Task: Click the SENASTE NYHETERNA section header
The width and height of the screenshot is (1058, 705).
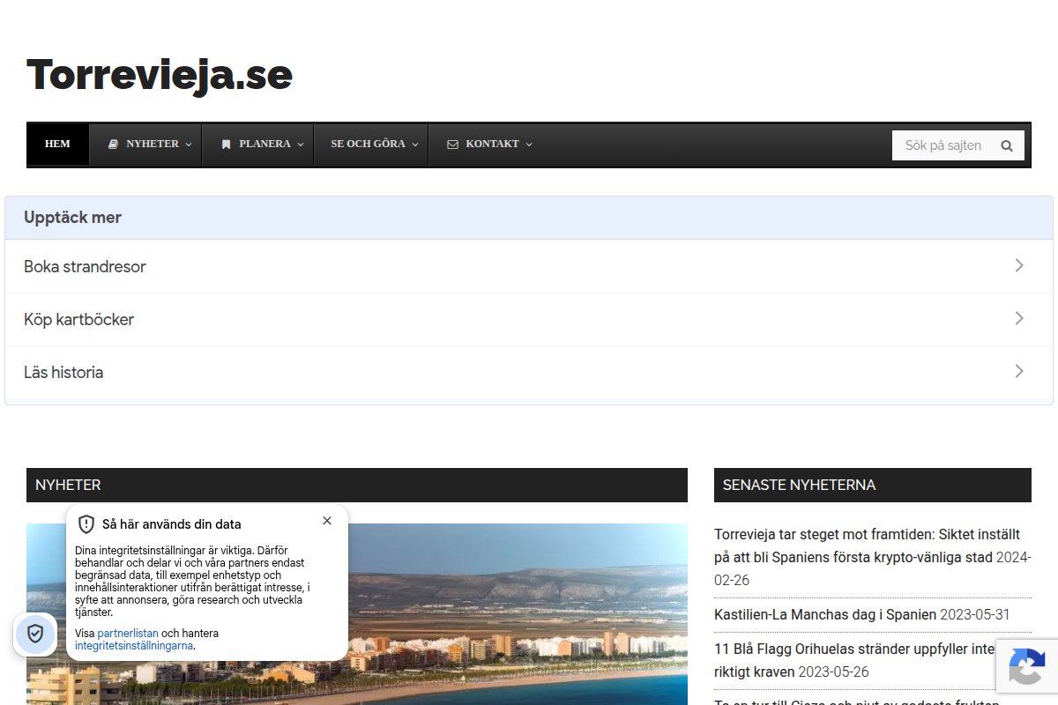Action: point(873,485)
